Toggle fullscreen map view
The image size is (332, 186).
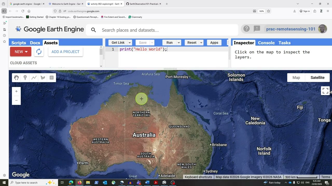pyautogui.click(x=325, y=91)
